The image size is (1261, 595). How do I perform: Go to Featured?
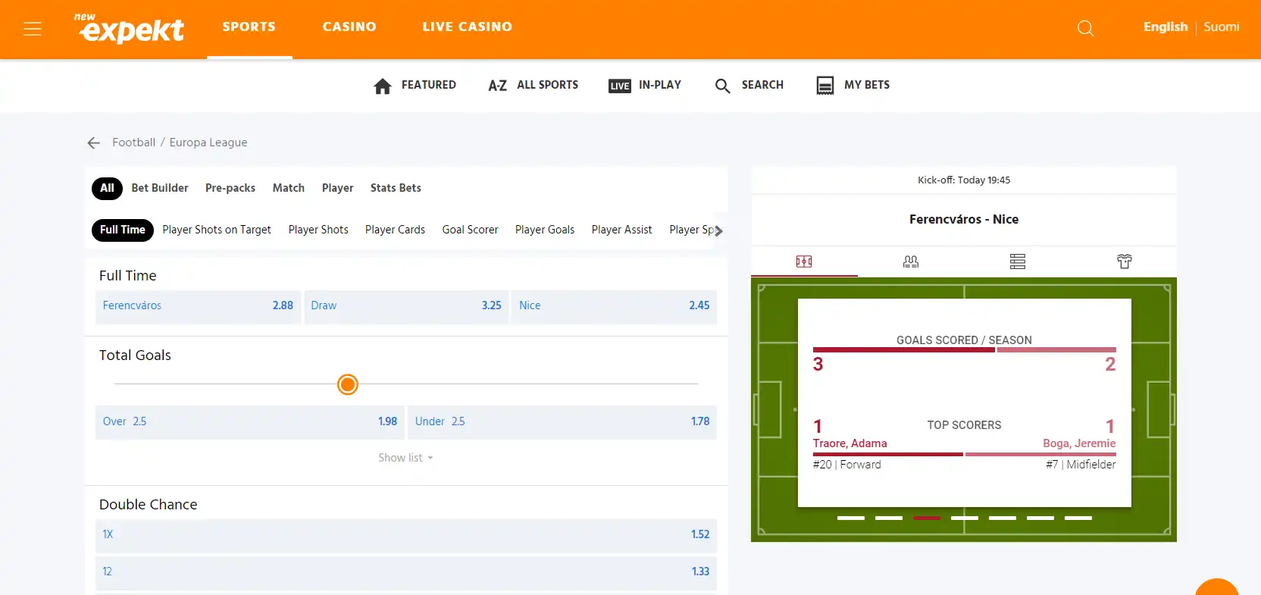click(415, 86)
